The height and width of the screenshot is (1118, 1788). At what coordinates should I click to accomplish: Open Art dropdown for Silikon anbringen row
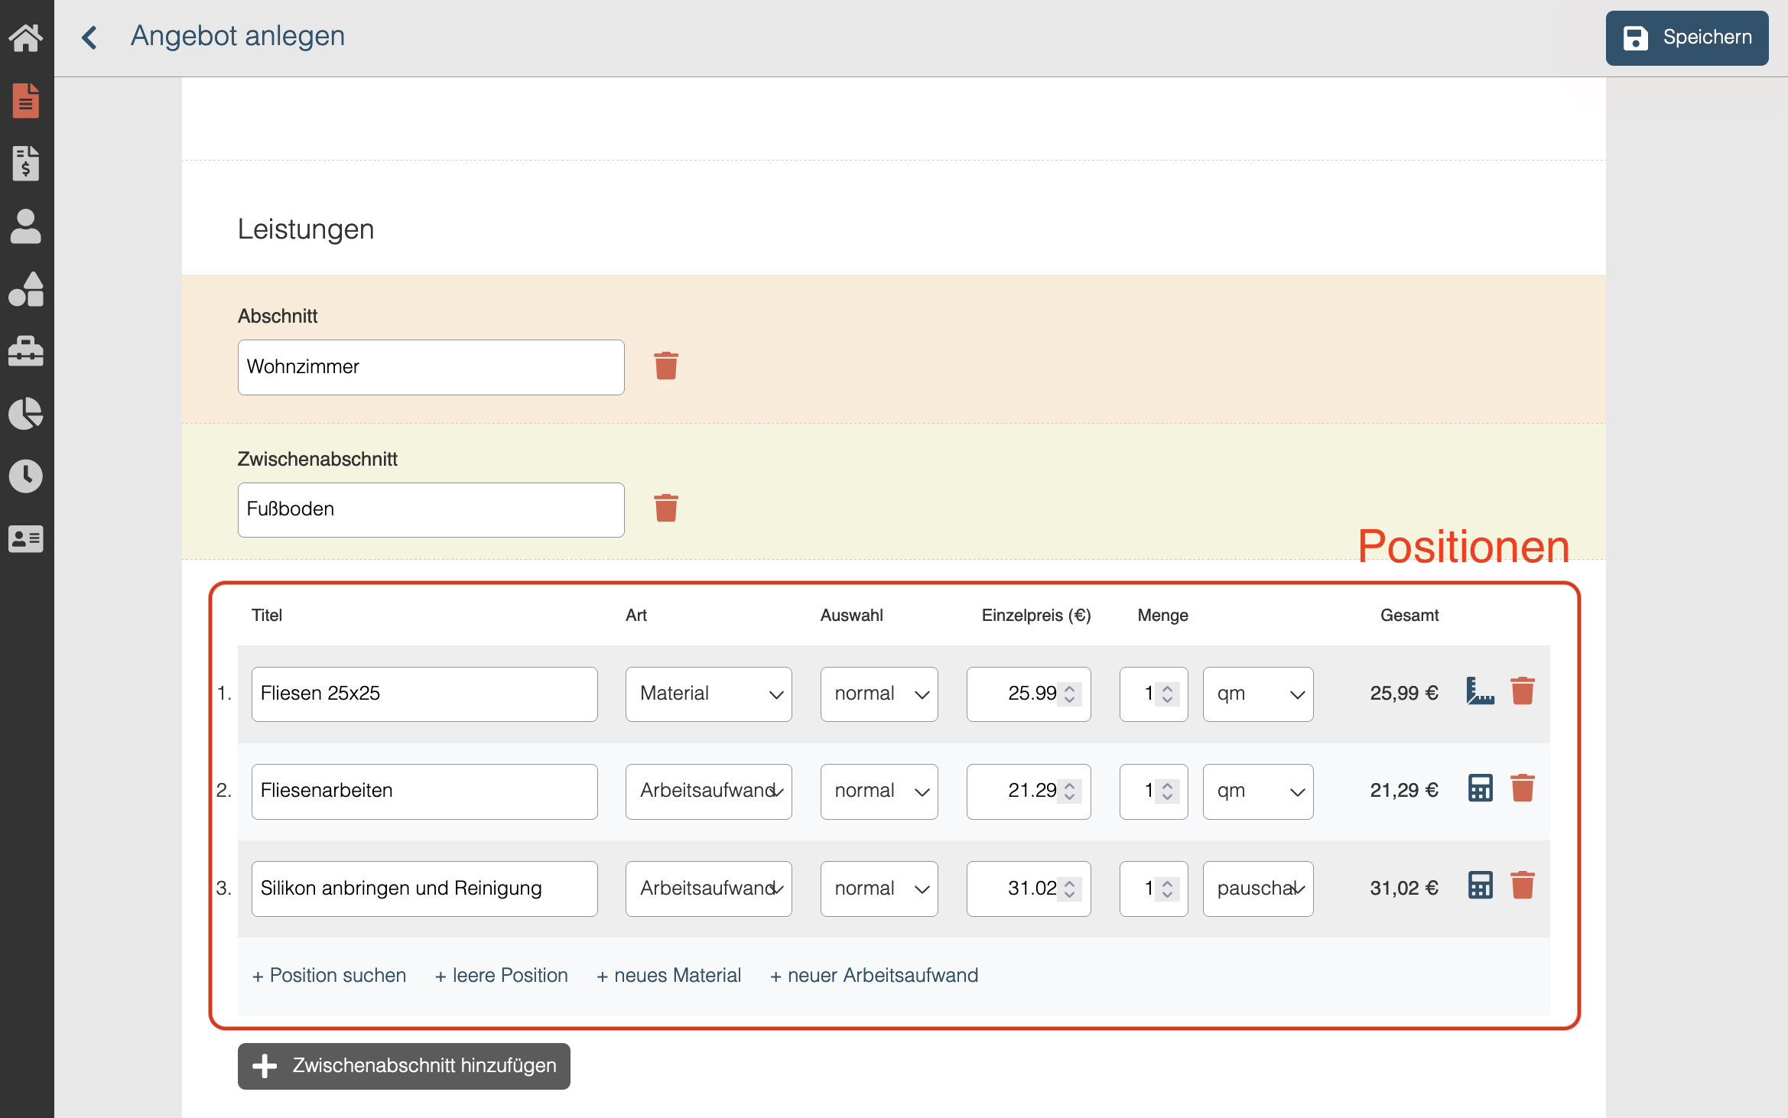click(x=709, y=889)
